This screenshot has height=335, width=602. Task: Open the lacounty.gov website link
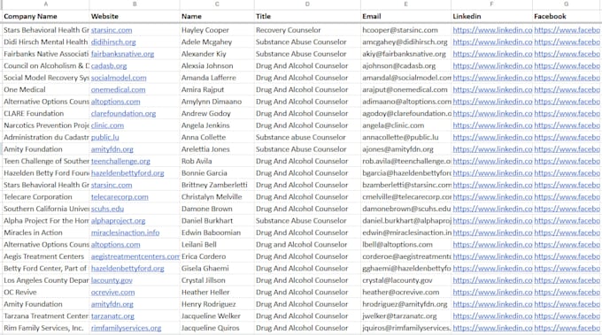click(x=112, y=280)
